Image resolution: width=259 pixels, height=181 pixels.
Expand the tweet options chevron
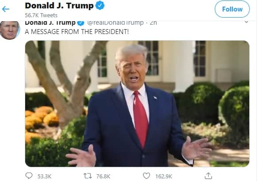pyautogui.click(x=246, y=22)
